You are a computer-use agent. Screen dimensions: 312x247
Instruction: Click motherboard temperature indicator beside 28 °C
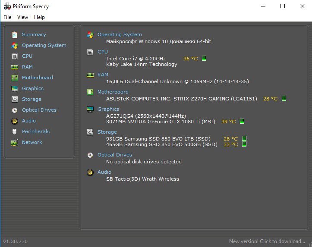pyautogui.click(x=284, y=98)
